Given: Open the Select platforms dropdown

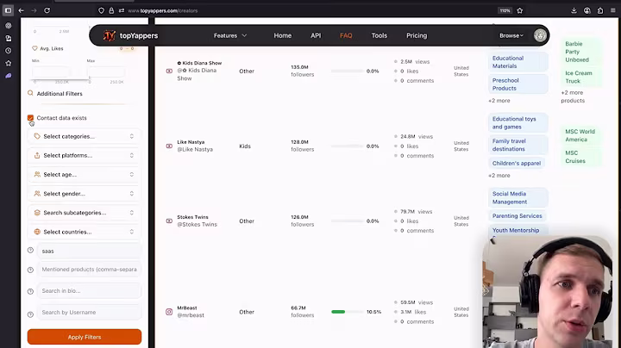Looking at the screenshot, I should pyautogui.click(x=85, y=155).
